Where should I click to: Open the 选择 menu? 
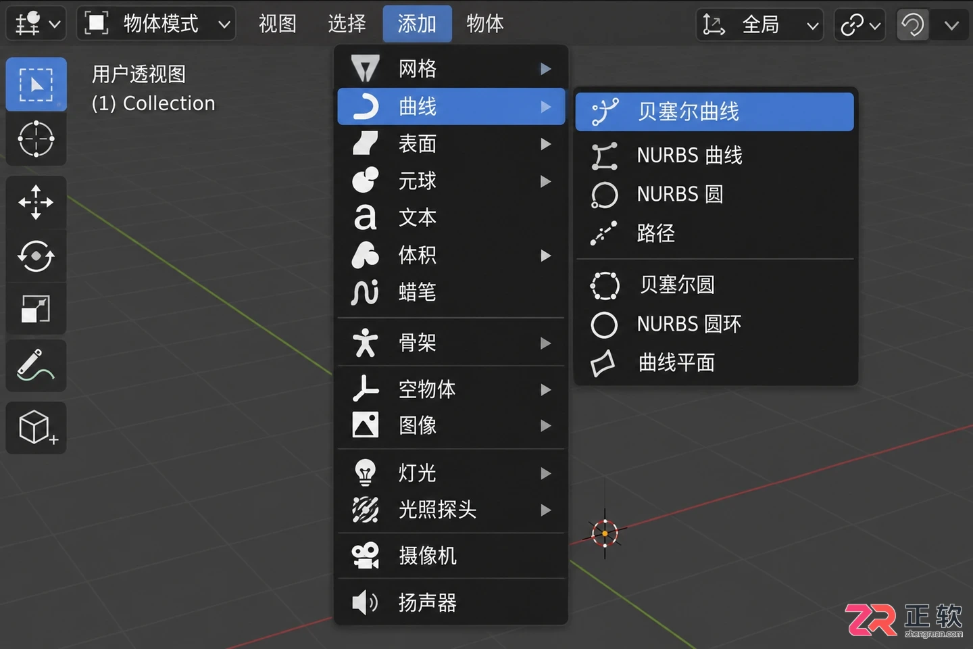pyautogui.click(x=347, y=24)
